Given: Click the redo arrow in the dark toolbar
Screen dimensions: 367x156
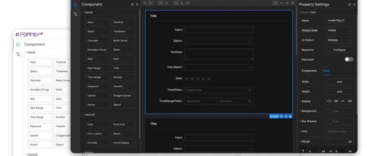Looking at the screenshot, I should [x=151, y=3].
